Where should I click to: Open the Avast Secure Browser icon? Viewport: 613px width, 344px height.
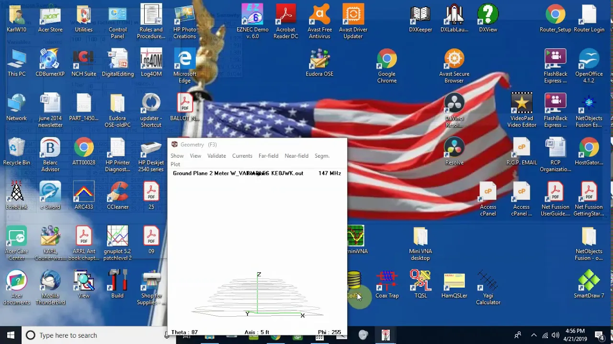coord(454,66)
